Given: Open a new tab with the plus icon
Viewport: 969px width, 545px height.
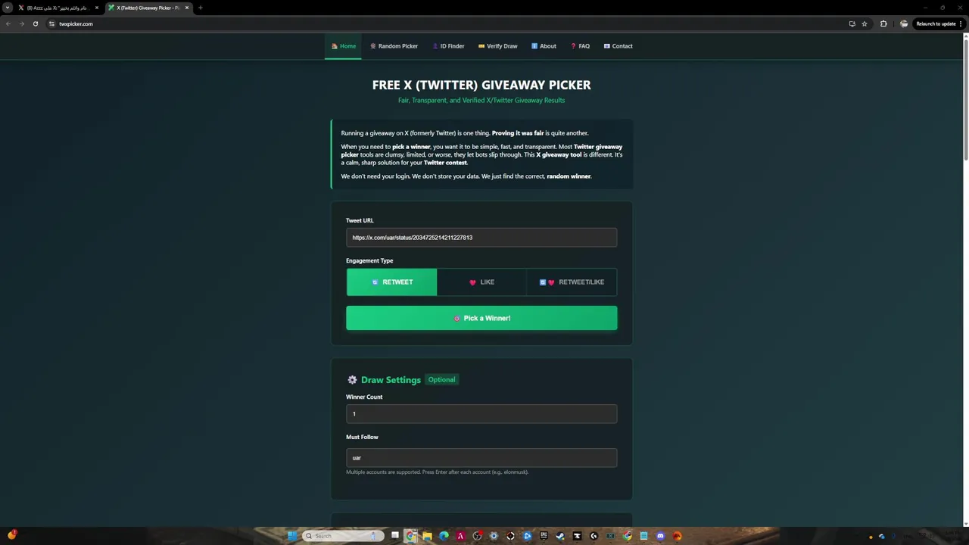Looking at the screenshot, I should 201,8.
